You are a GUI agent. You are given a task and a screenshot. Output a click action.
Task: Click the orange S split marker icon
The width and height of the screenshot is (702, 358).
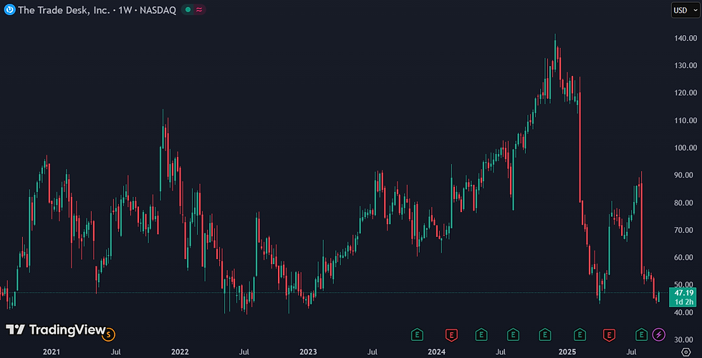(x=109, y=334)
